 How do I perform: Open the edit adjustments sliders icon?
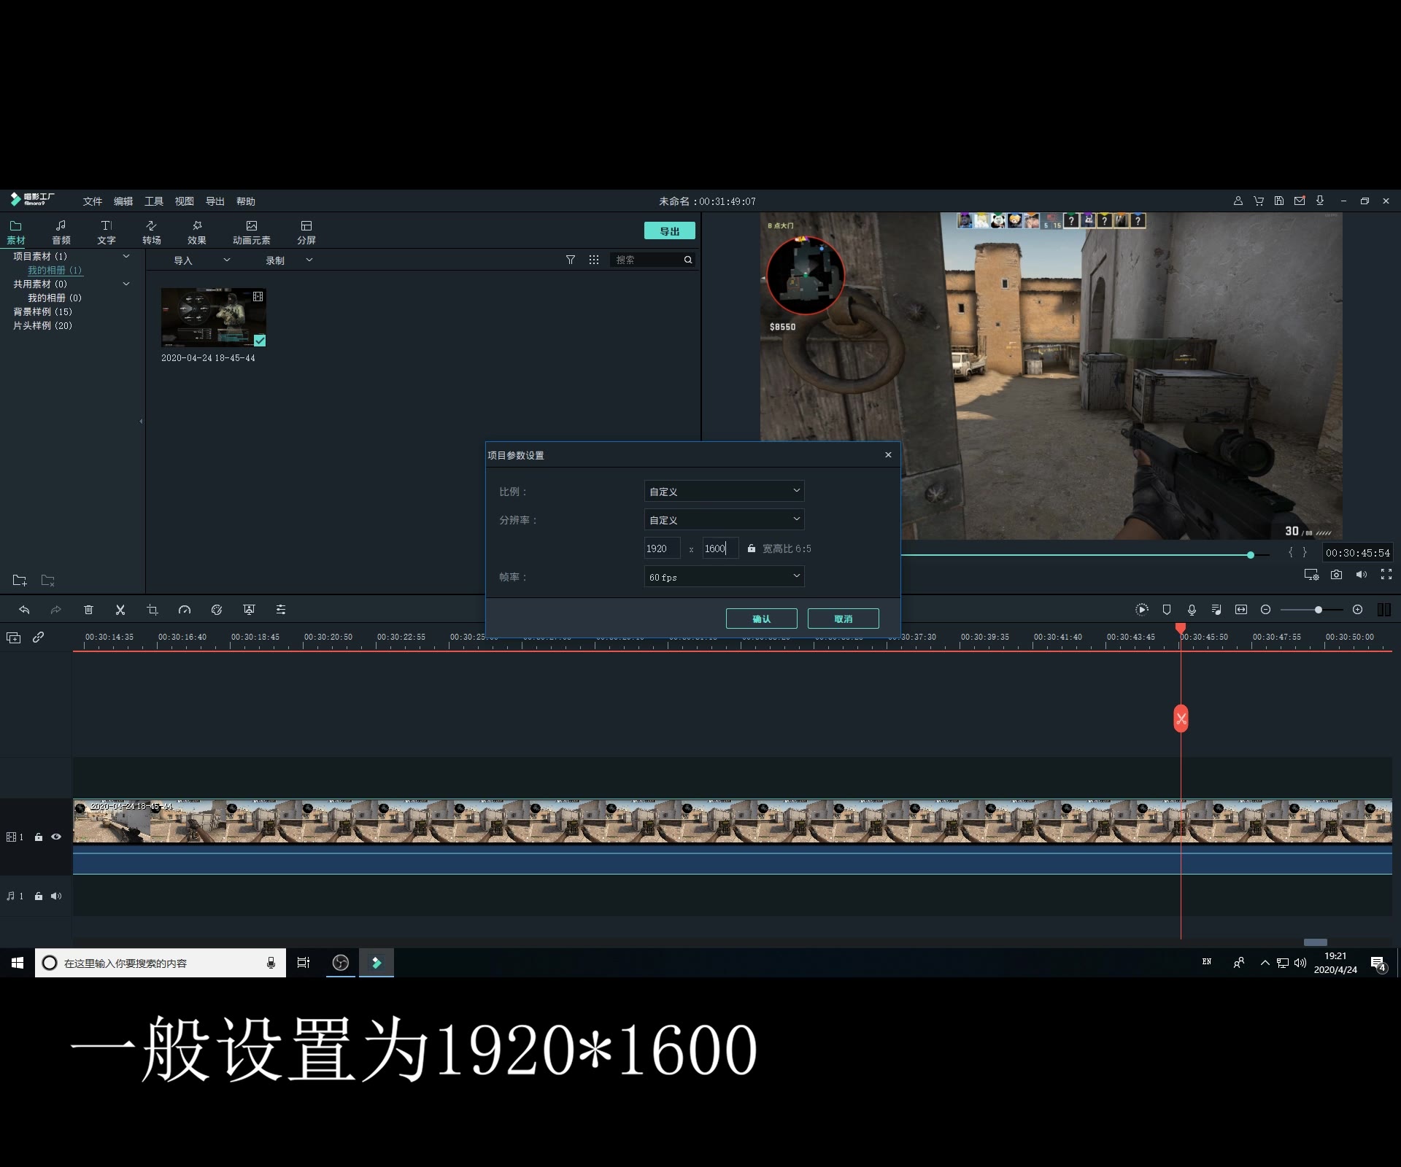(281, 610)
